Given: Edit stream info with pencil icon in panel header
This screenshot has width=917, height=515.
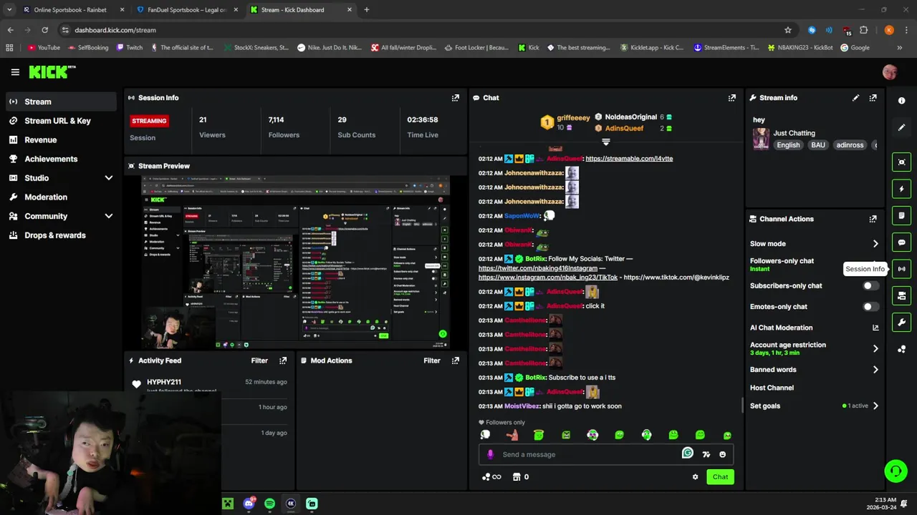Looking at the screenshot, I should pyautogui.click(x=855, y=98).
